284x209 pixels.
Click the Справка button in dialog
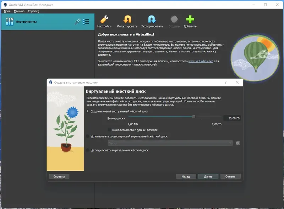59,177
